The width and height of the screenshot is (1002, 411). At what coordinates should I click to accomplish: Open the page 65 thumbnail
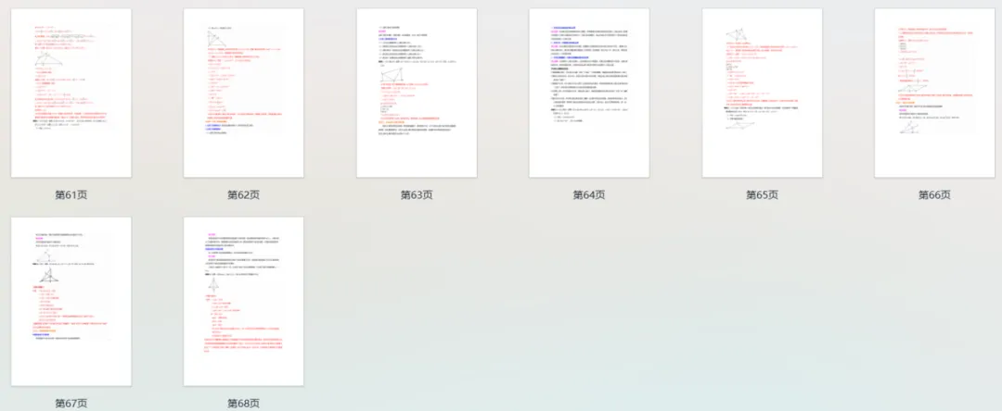pos(763,93)
